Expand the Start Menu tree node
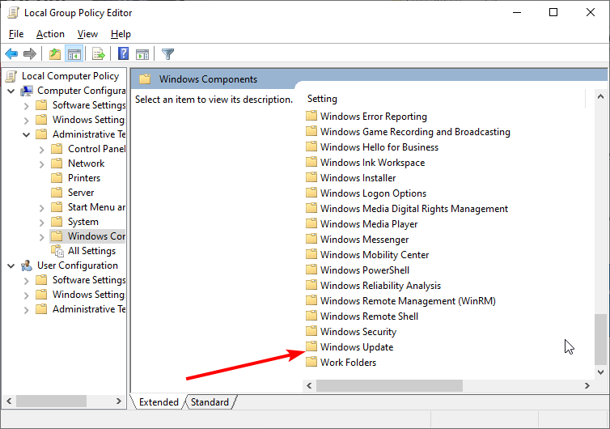This screenshot has height=429, width=610. click(41, 208)
